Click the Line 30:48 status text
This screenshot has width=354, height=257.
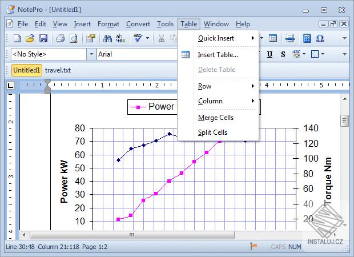(20, 247)
